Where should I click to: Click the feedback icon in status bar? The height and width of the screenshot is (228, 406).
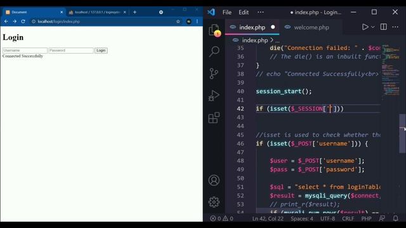click(382, 218)
